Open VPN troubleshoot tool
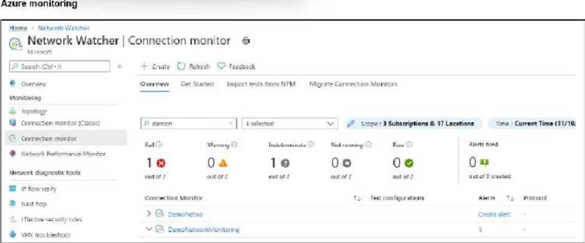This screenshot has width=585, height=243. click(x=46, y=235)
